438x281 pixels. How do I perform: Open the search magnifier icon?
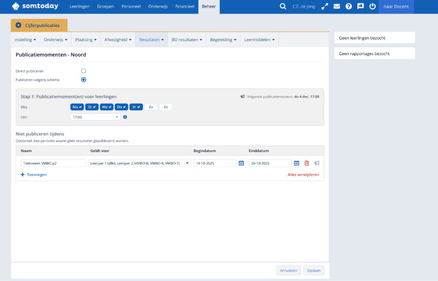click(283, 6)
